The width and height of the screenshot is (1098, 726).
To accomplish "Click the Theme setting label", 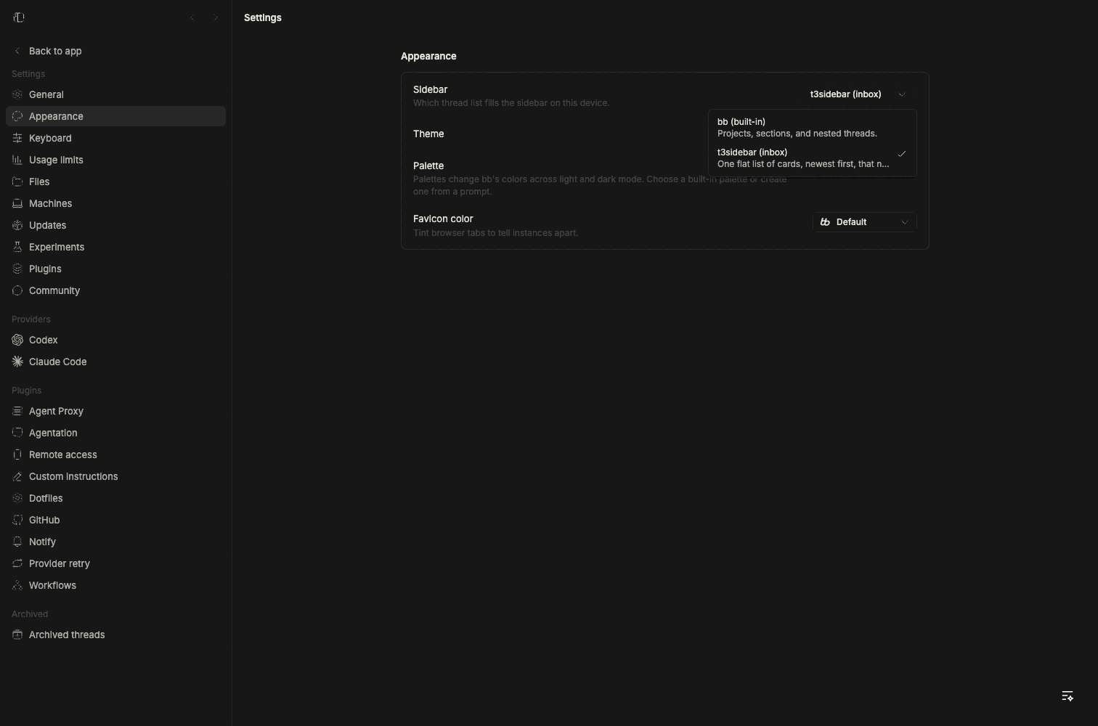I will click(428, 134).
